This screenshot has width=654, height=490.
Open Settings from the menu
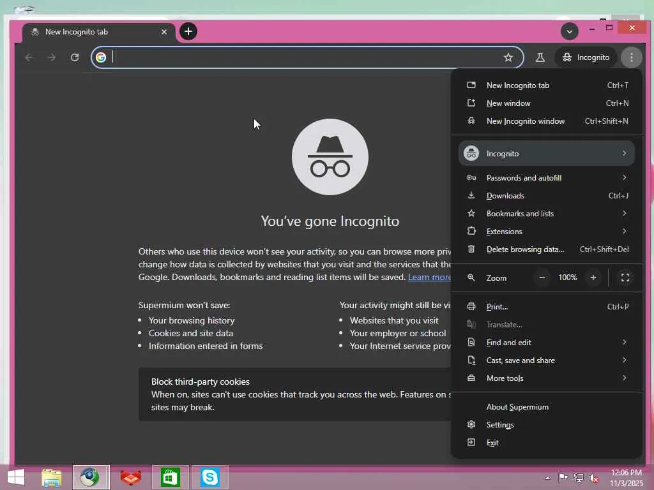547,425
